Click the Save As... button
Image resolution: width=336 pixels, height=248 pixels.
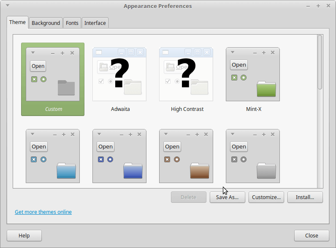pyautogui.click(x=228, y=197)
